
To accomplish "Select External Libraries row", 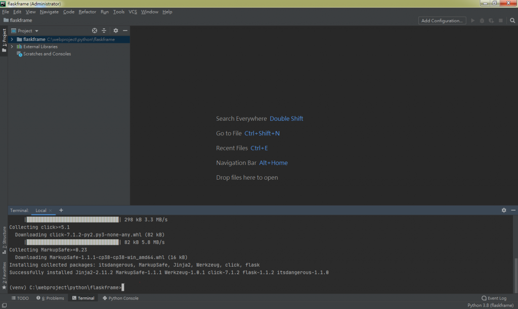I will [69, 46].
